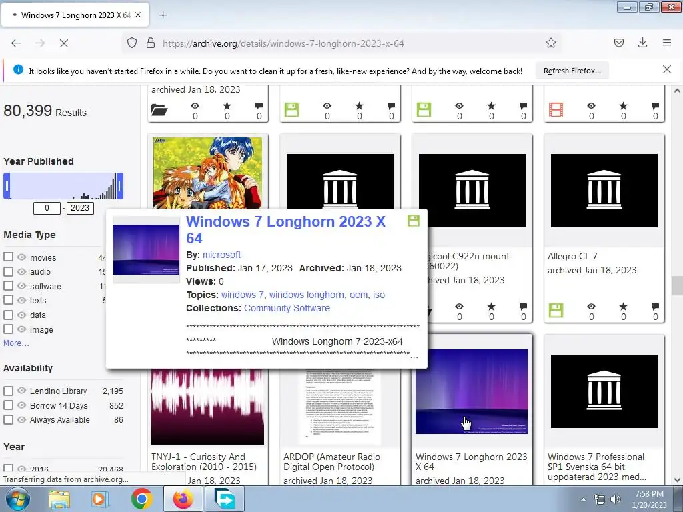Check the movies media type checkbox

8,257
